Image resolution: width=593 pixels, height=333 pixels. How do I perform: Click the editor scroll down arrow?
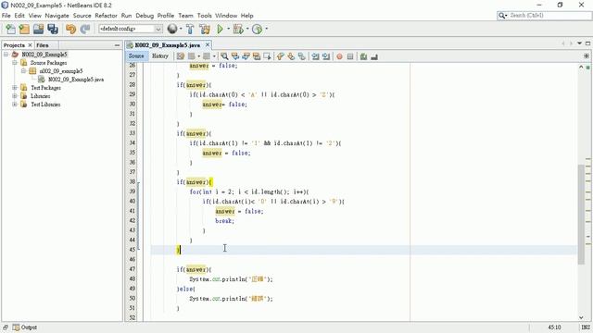581,317
